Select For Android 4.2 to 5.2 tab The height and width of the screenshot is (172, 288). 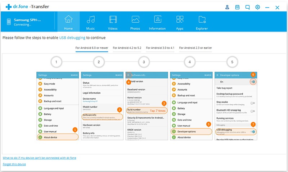point(127,48)
